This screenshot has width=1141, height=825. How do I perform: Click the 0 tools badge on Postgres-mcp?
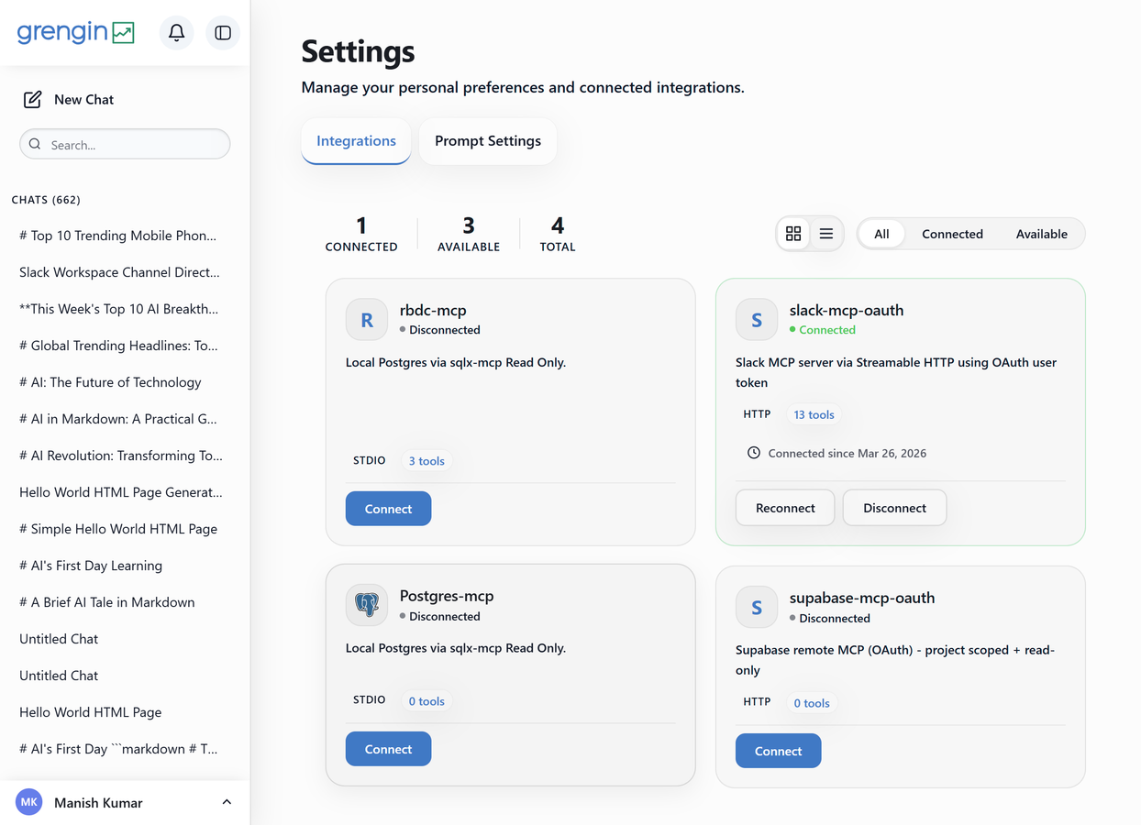tap(426, 701)
